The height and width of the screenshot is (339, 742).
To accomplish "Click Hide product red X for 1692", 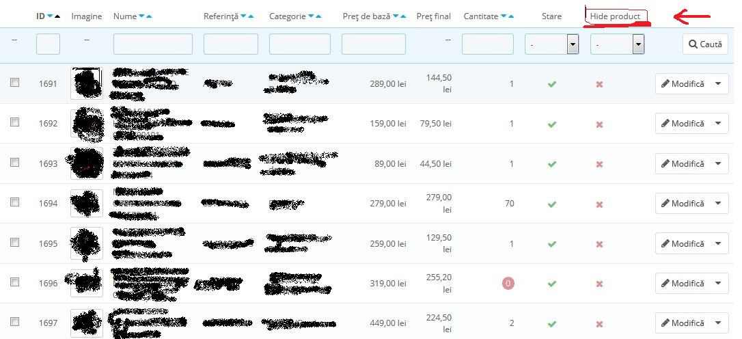I will tap(599, 124).
